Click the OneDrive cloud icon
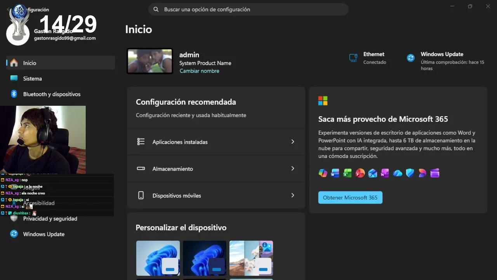Screen dimensions: 497x280 coord(398,173)
